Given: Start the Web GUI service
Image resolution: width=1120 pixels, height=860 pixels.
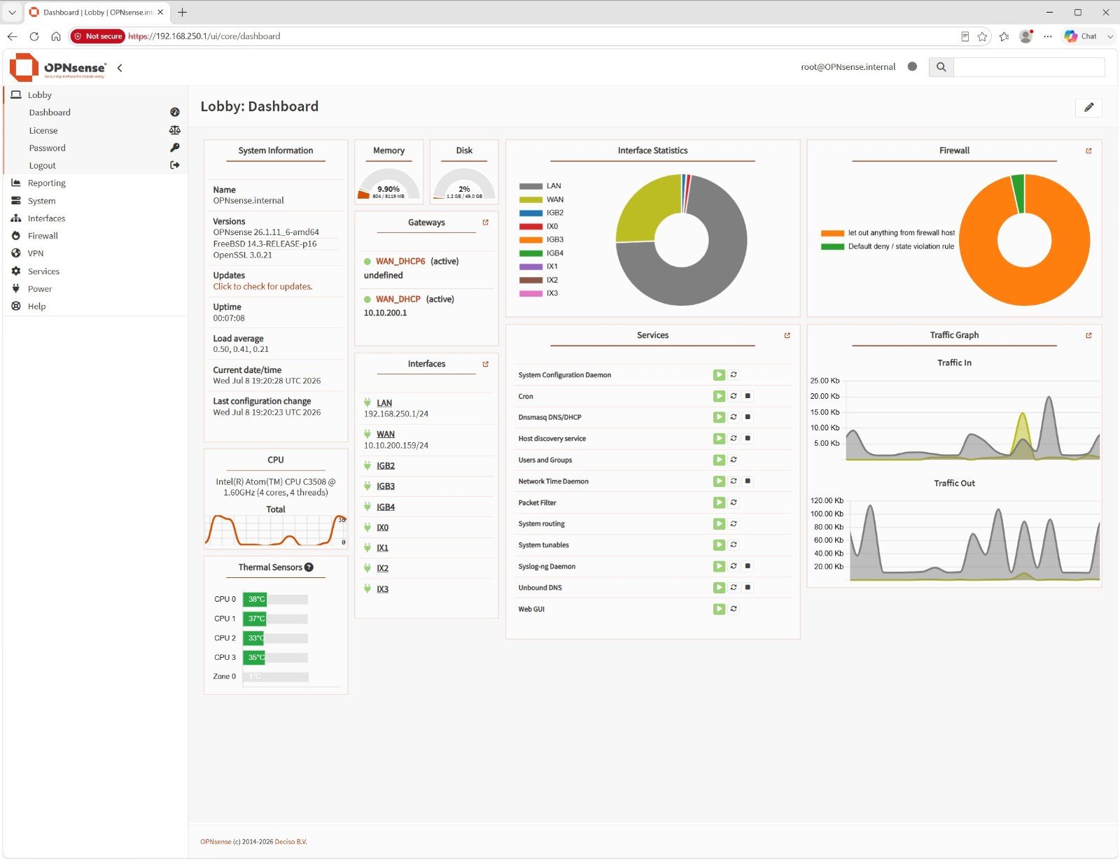Looking at the screenshot, I should pyautogui.click(x=719, y=609).
